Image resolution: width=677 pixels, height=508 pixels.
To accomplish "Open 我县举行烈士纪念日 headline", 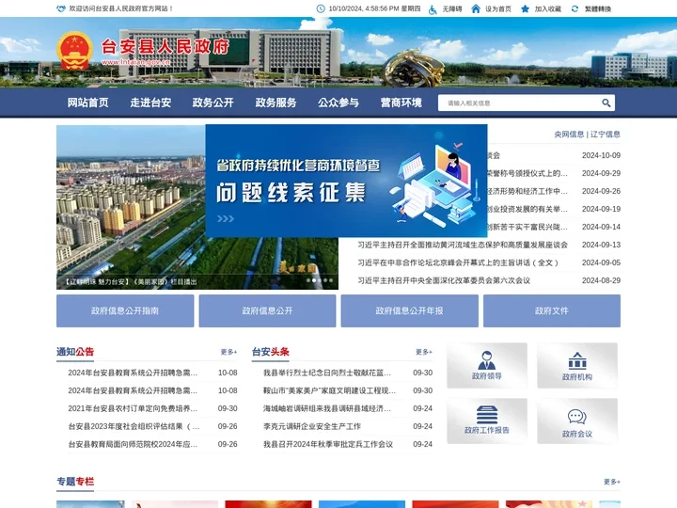I will (x=327, y=373).
